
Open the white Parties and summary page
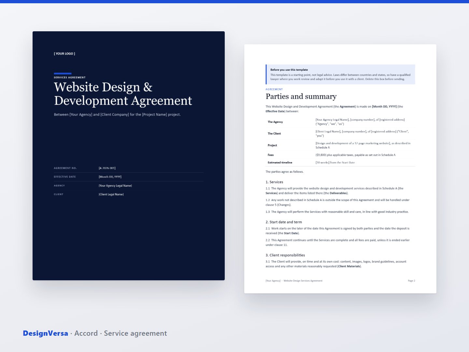tap(340, 169)
